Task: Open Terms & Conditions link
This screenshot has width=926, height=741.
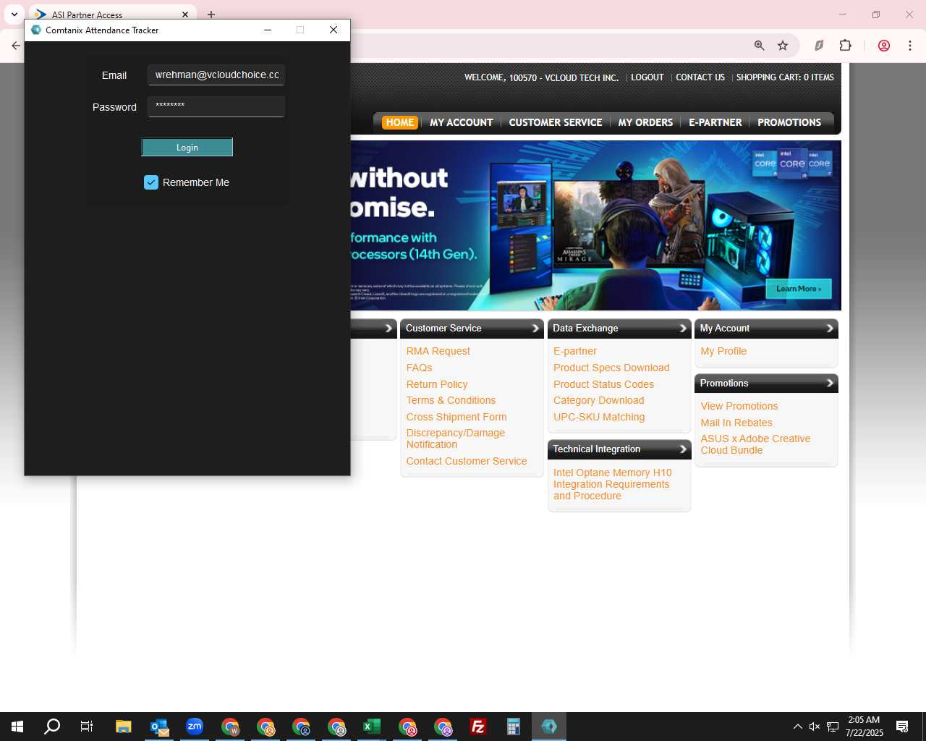Action: pyautogui.click(x=451, y=400)
